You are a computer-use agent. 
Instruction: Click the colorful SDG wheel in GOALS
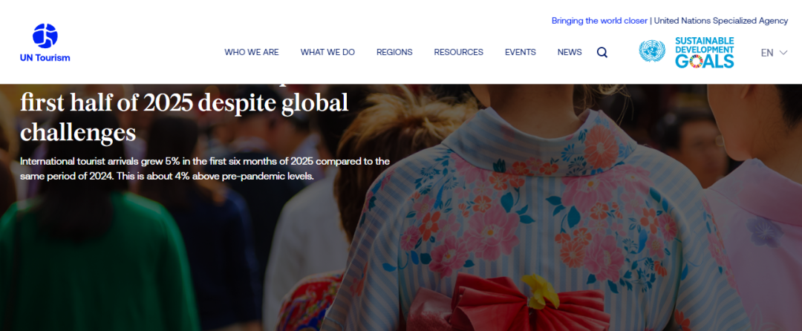696,62
